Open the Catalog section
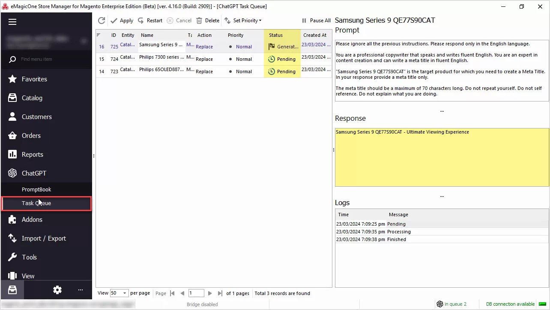Viewport: 550px width, 310px height. [x=46, y=98]
